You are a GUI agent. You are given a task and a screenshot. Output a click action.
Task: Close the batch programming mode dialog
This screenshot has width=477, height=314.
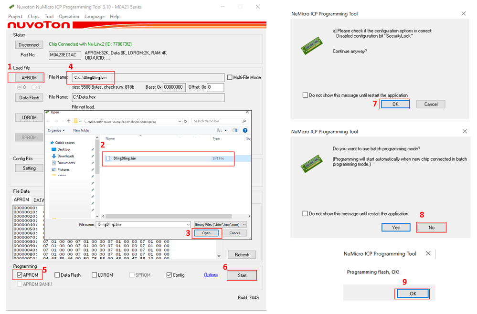[465, 131]
